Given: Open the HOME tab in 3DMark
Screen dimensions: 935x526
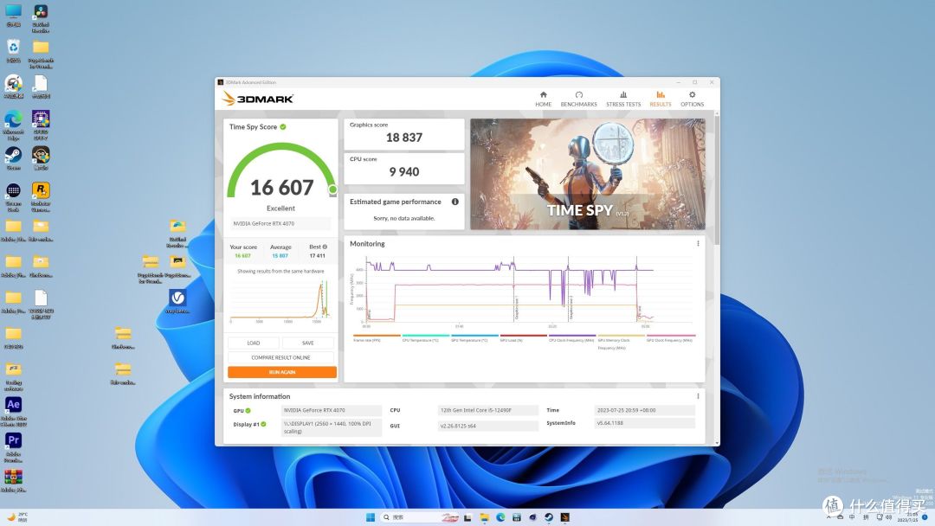Looking at the screenshot, I should click(543, 99).
